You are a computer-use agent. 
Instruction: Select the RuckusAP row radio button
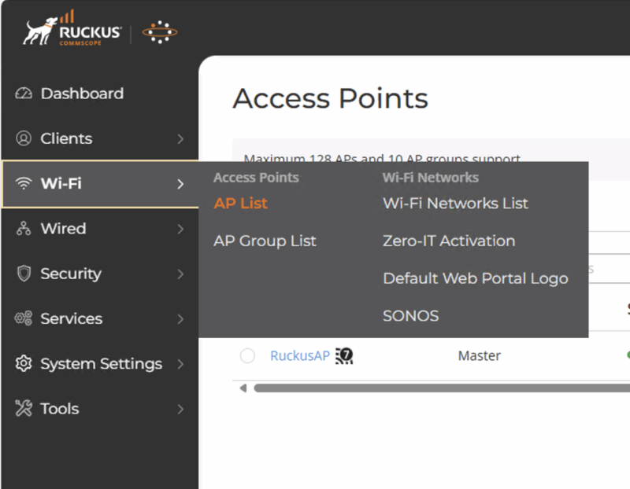247,355
